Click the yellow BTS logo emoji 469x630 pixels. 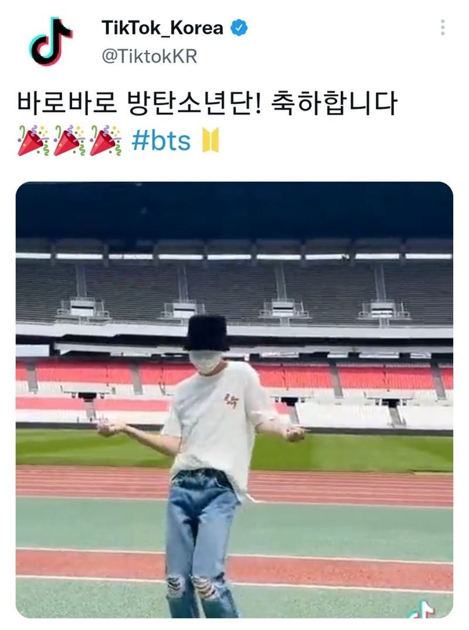click(211, 140)
